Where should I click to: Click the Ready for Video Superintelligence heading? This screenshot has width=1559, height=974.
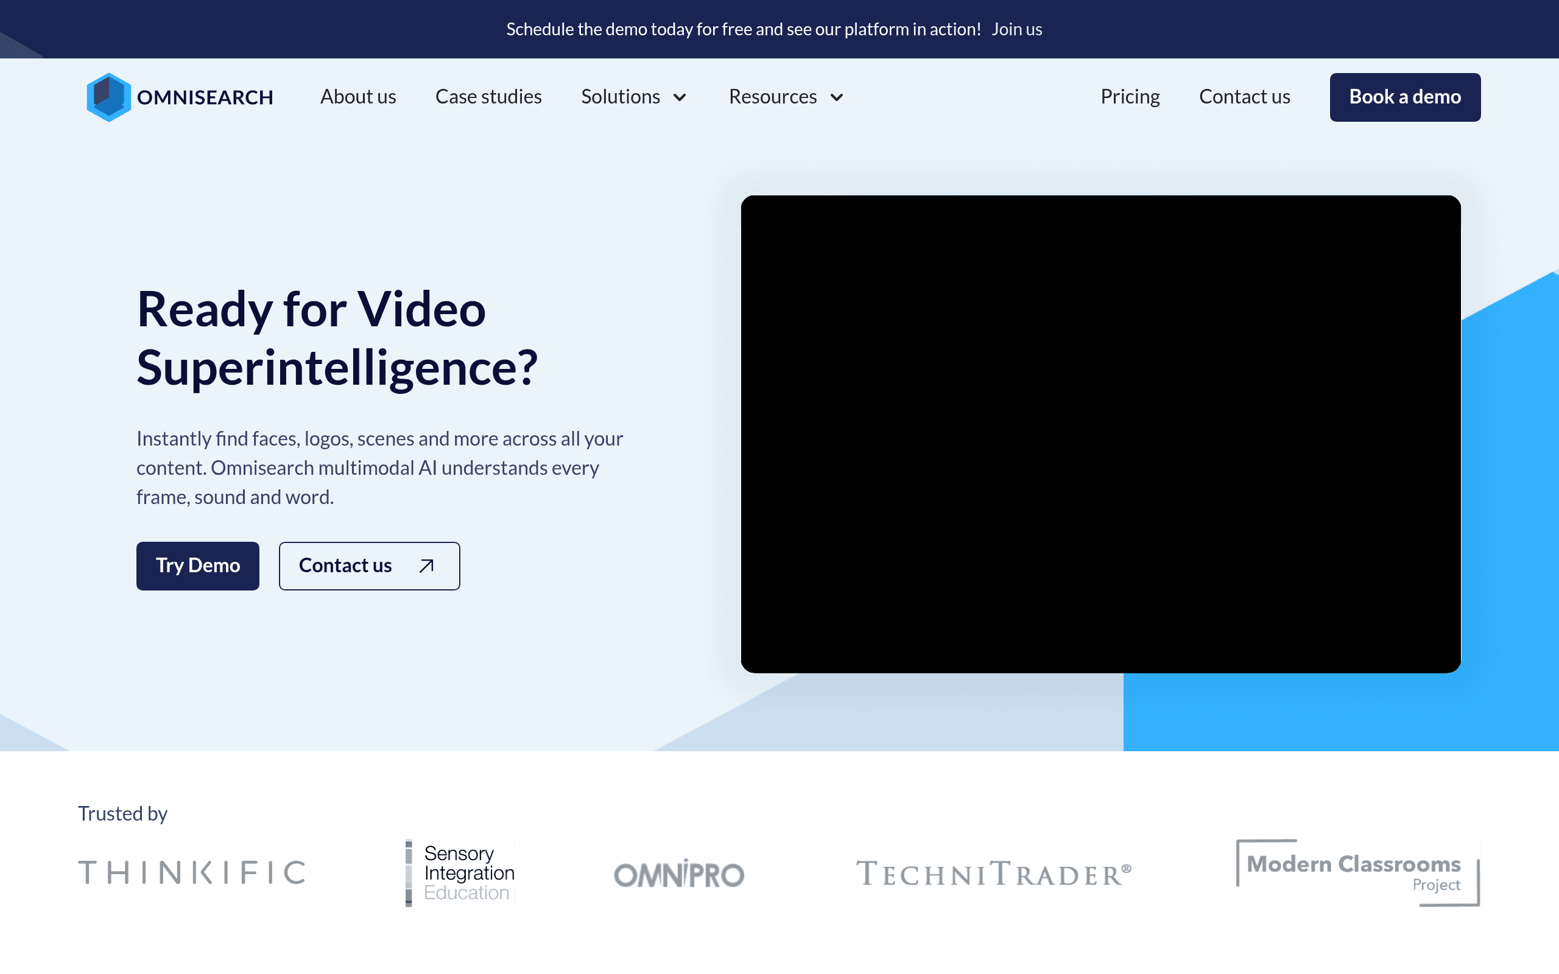click(337, 338)
